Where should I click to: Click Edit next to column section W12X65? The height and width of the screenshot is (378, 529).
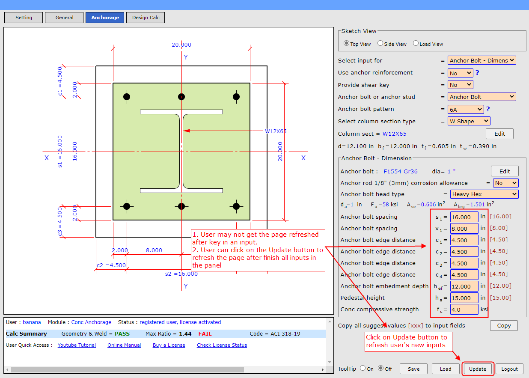click(x=499, y=134)
